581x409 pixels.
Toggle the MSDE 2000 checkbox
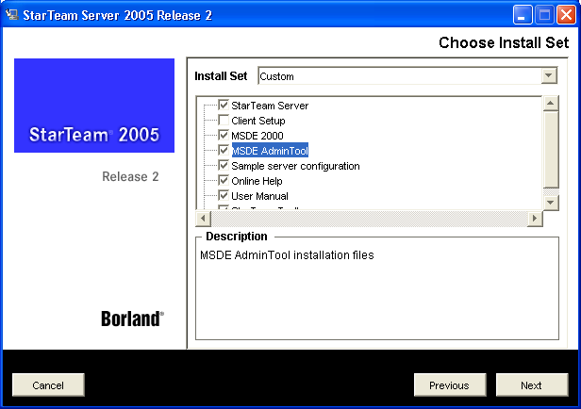click(x=224, y=136)
